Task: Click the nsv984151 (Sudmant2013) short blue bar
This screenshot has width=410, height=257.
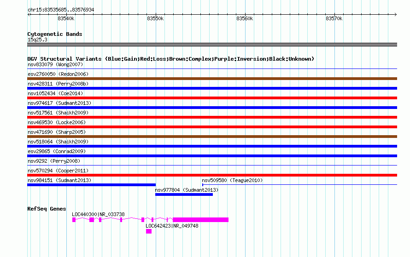Action: tap(92, 185)
